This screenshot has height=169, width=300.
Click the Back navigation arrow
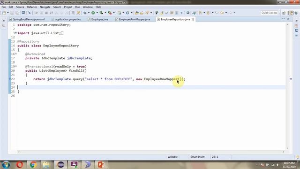point(222,13)
